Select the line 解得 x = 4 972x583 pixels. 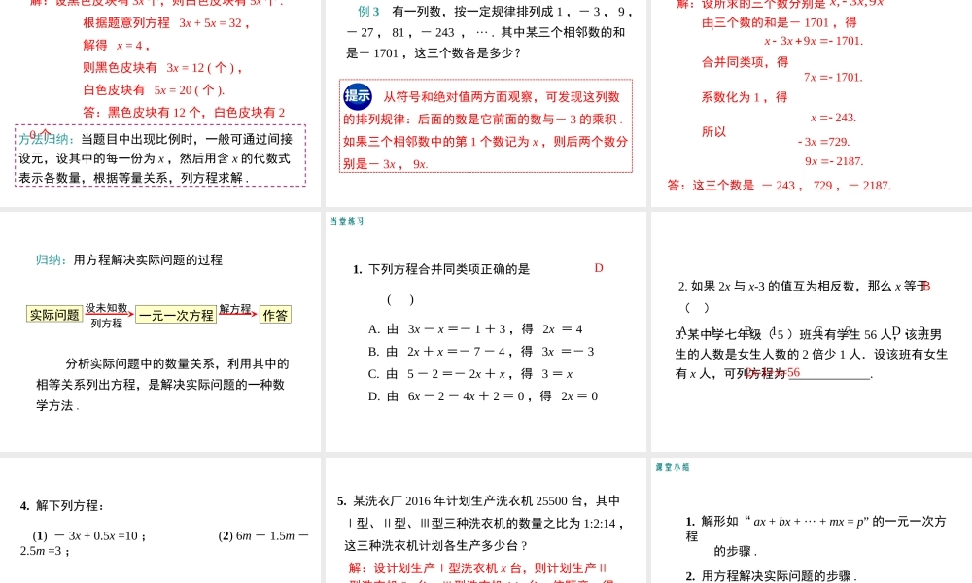point(116,46)
